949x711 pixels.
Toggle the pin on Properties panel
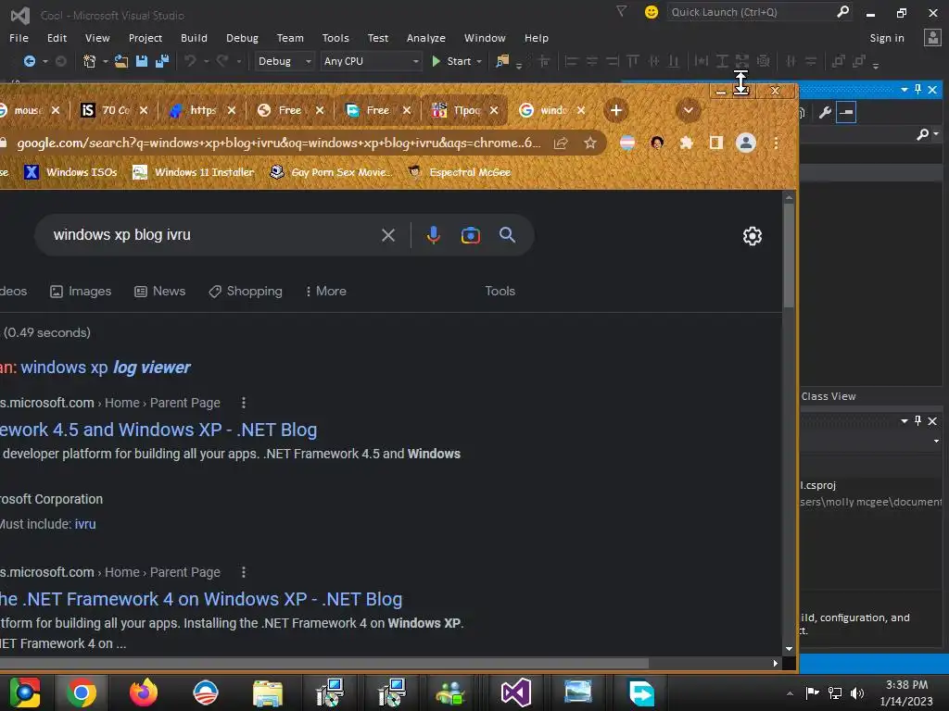pyautogui.click(x=918, y=421)
